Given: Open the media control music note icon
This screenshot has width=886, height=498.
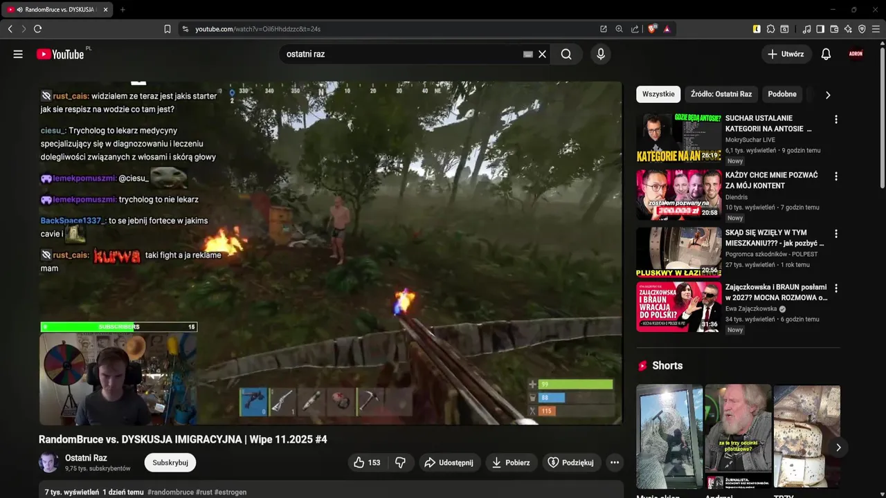Looking at the screenshot, I should coord(806,29).
